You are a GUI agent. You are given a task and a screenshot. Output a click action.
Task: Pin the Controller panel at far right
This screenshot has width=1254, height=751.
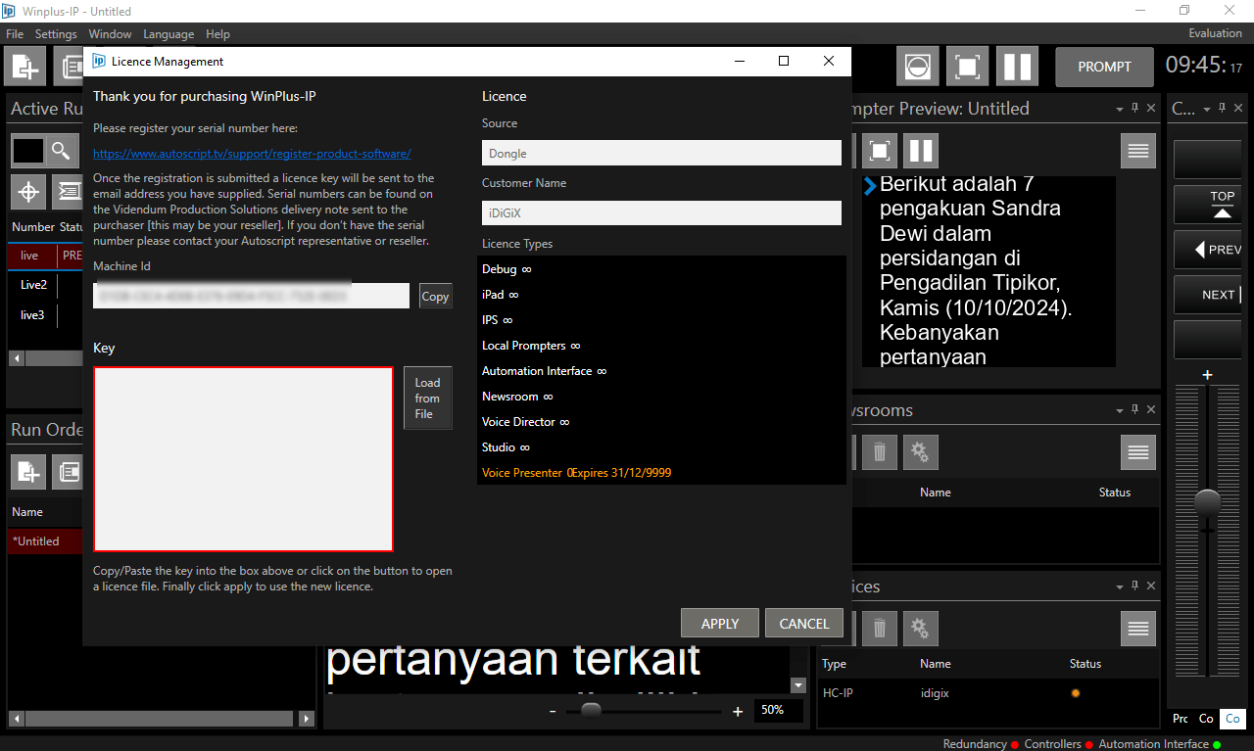coord(1224,109)
